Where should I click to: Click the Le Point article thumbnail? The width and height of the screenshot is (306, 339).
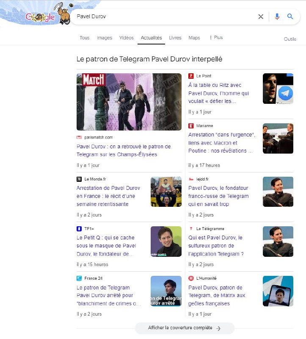click(278, 89)
